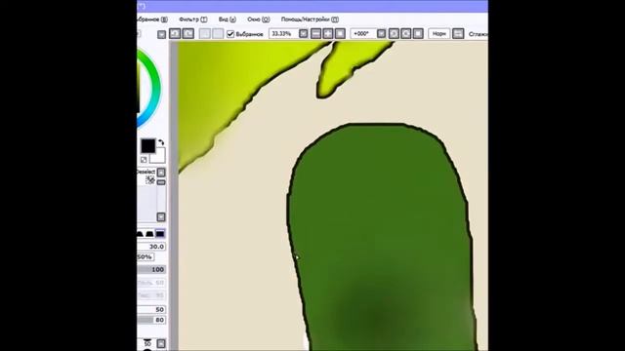Zoom in using the plus button

(x=328, y=34)
